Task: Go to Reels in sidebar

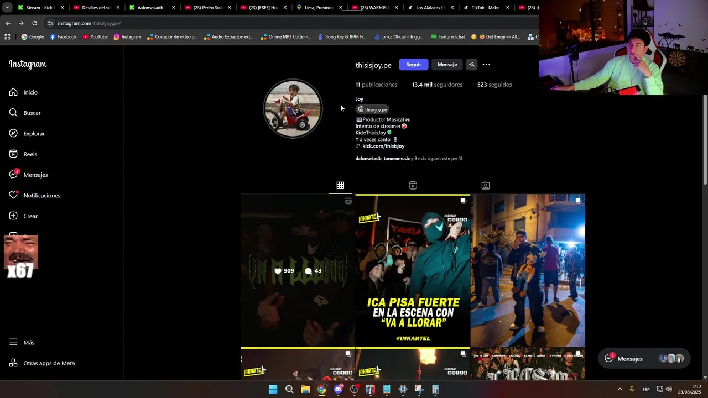Action: [23, 154]
